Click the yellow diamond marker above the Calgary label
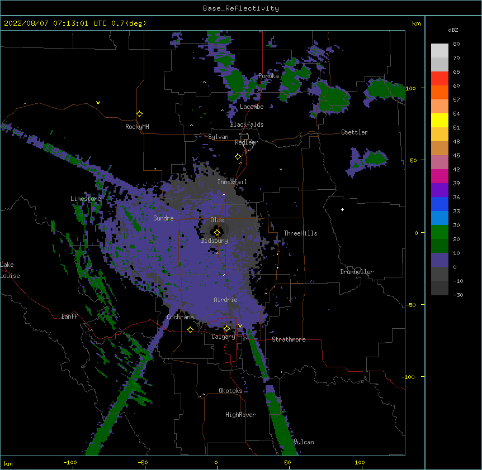The width and height of the screenshot is (482, 470). [226, 329]
